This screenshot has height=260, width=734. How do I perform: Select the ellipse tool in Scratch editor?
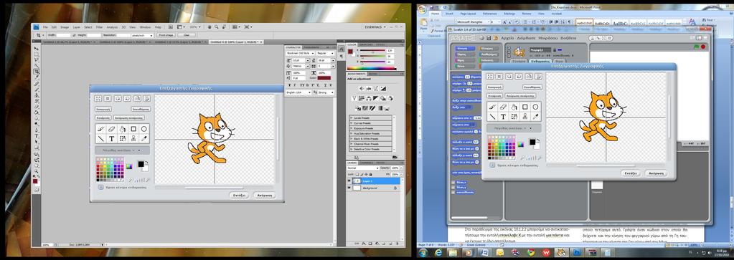(535, 107)
